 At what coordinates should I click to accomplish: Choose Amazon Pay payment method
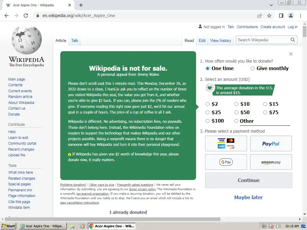[x=271, y=162]
